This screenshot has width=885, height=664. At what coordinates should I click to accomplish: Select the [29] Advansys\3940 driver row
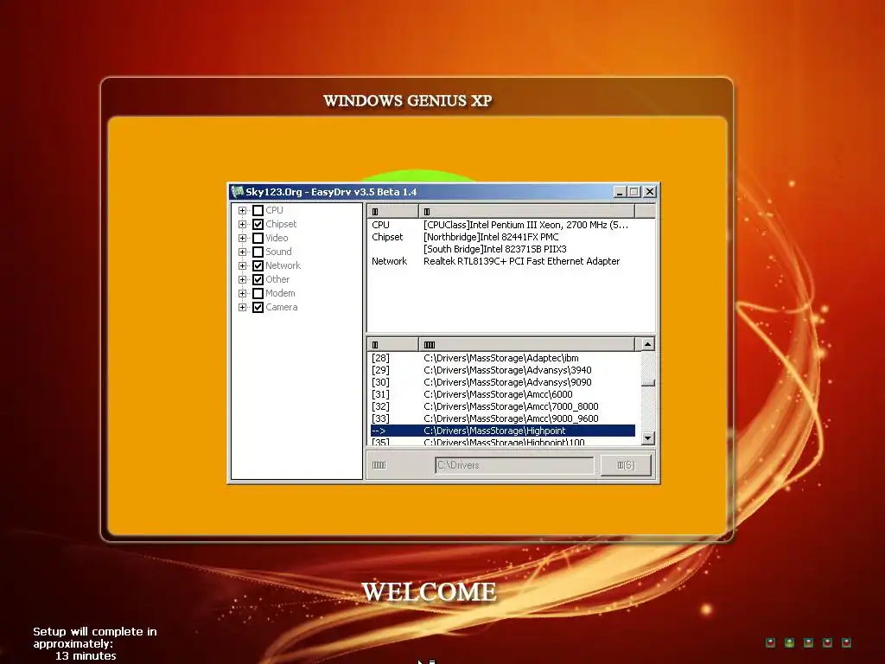click(502, 370)
